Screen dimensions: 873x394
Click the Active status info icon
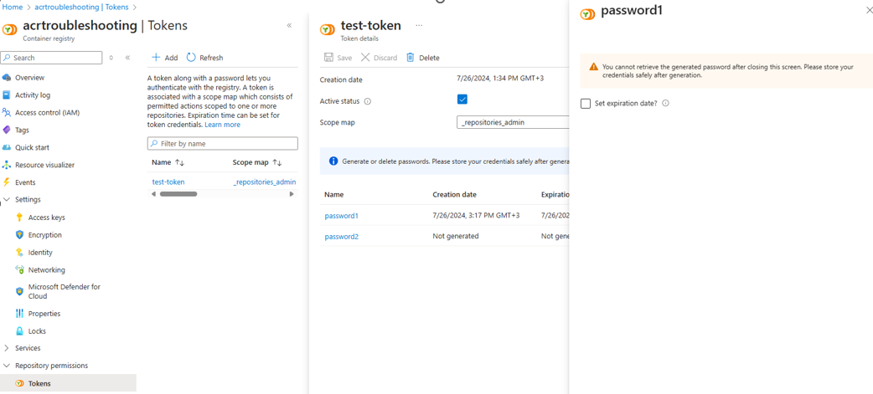tap(368, 101)
